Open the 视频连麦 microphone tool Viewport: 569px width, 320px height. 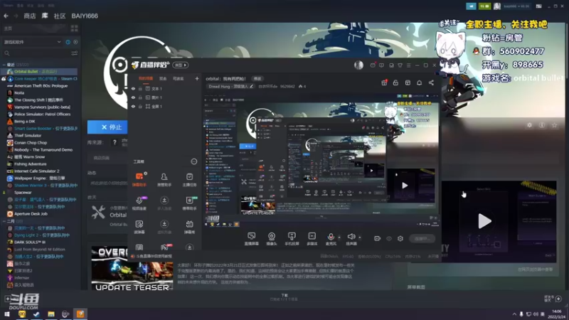(x=139, y=203)
